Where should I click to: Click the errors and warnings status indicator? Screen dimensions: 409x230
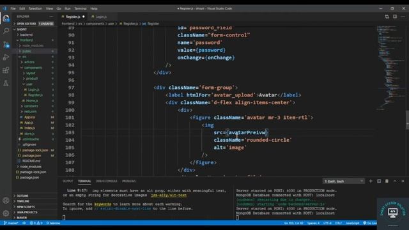36,223
